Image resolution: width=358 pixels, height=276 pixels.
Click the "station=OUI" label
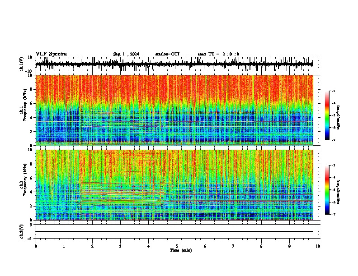pos(167,54)
